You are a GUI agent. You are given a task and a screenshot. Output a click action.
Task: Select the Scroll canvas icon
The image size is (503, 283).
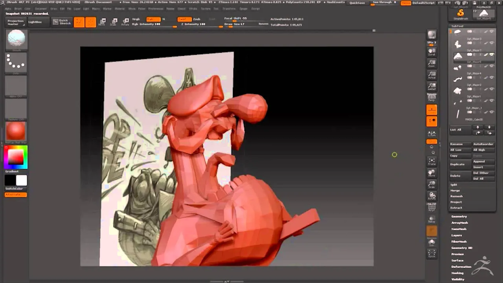point(431,51)
